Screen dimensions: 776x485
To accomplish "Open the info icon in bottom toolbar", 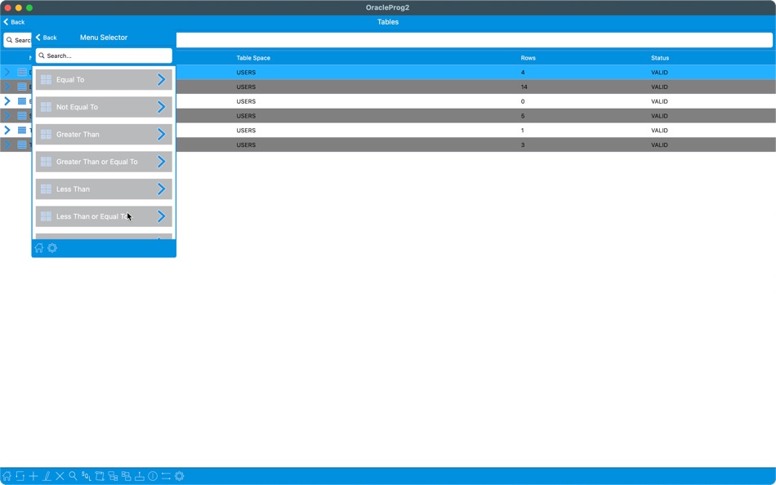I will (x=153, y=475).
